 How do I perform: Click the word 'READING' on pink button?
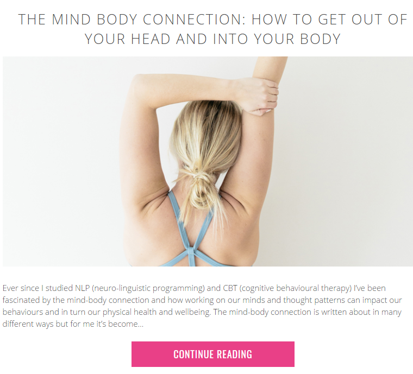pyautogui.click(x=235, y=354)
